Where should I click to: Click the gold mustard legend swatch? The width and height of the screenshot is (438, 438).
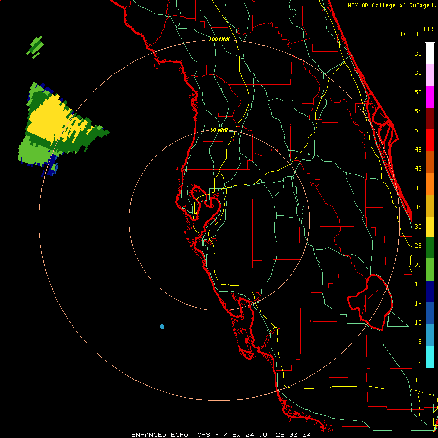[430, 205]
